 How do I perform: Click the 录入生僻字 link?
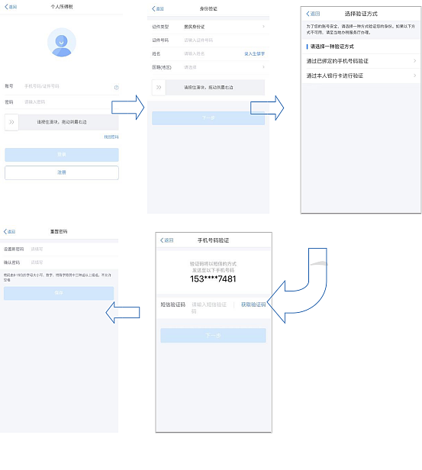[x=254, y=53]
